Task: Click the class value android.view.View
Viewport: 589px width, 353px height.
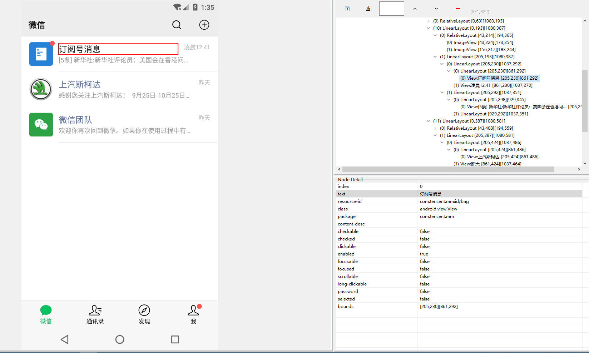Action: [x=439, y=209]
